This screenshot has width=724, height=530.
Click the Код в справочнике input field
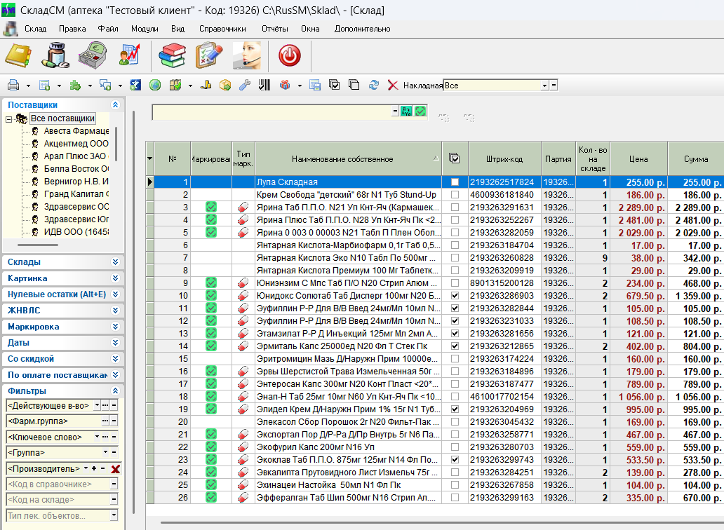pos(59,484)
